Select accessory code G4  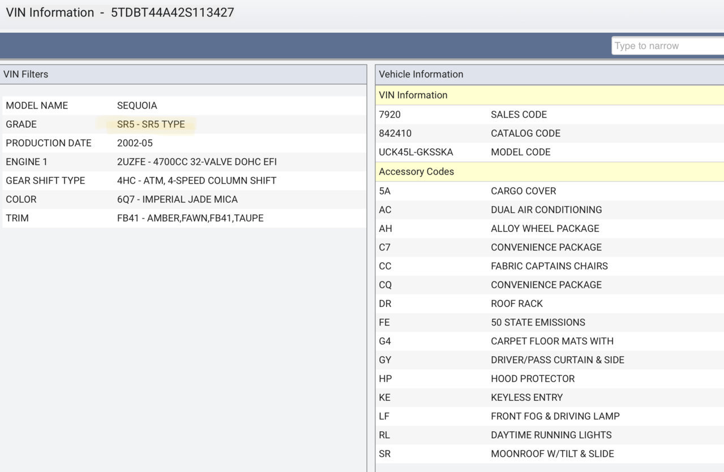[x=385, y=340]
